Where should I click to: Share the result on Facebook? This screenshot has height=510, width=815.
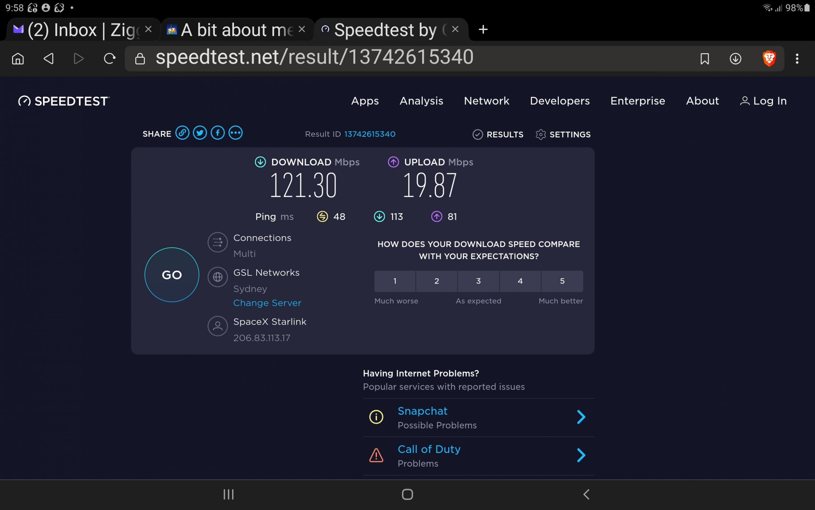(218, 133)
